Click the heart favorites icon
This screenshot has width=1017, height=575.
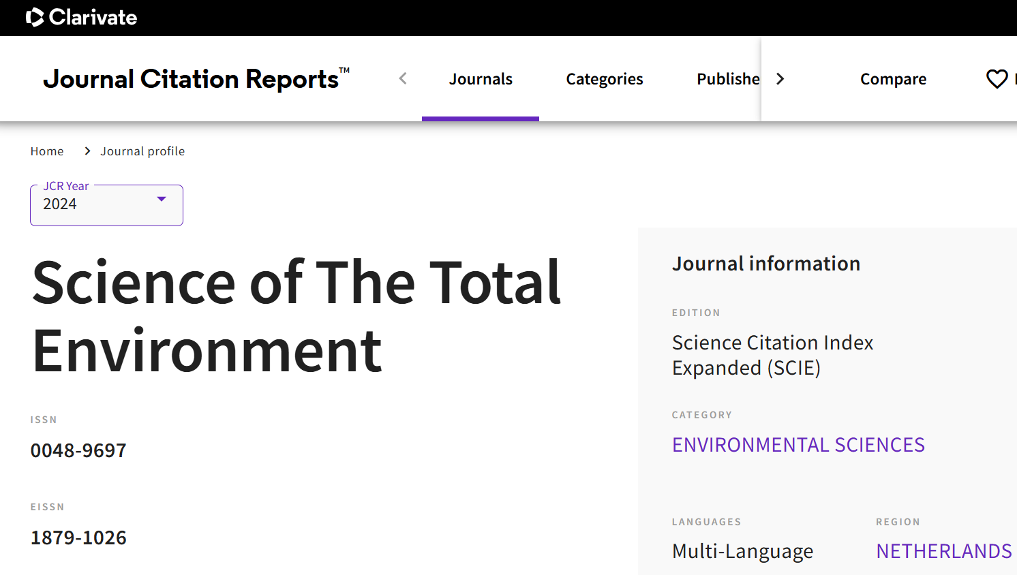point(997,79)
